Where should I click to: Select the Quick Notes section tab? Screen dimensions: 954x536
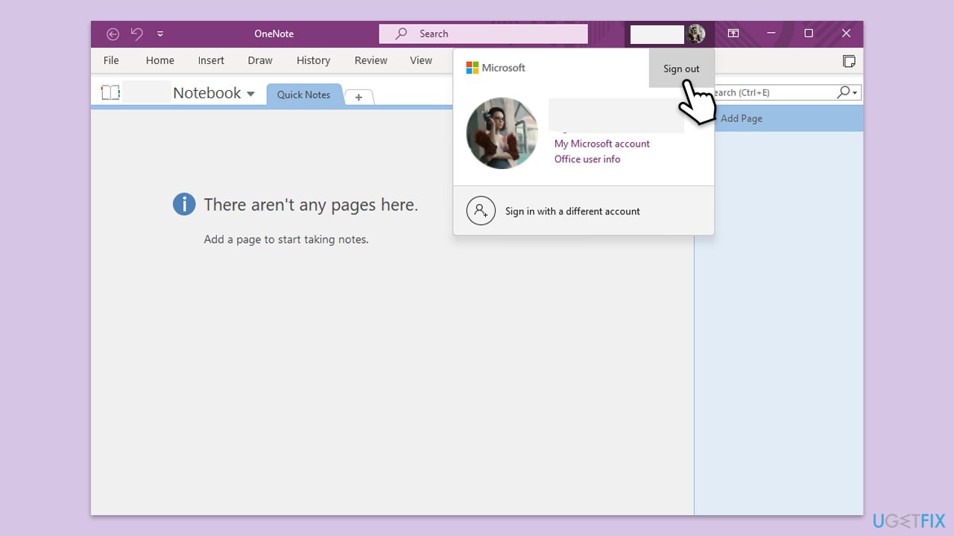tap(303, 95)
